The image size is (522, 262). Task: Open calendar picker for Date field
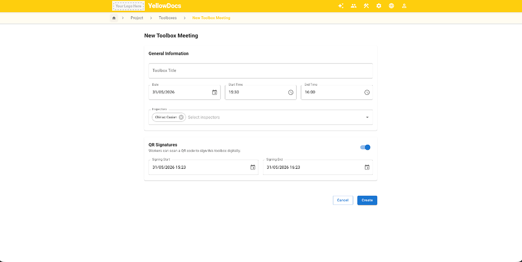pyautogui.click(x=215, y=92)
